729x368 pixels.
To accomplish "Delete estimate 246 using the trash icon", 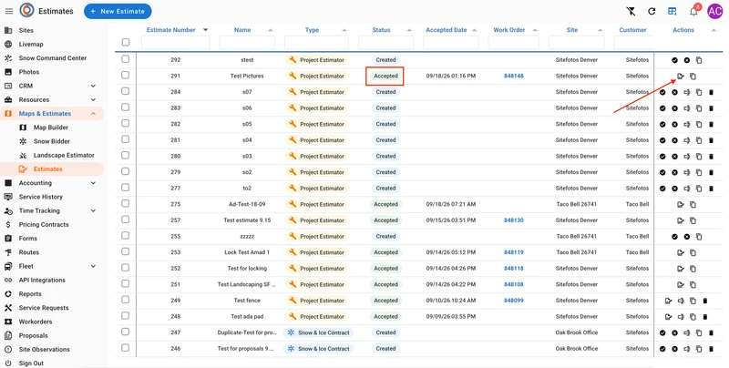I will (711, 349).
